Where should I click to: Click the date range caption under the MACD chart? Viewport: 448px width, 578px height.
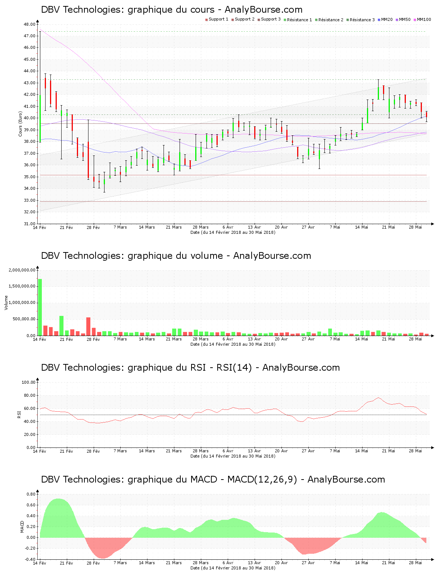click(x=233, y=568)
